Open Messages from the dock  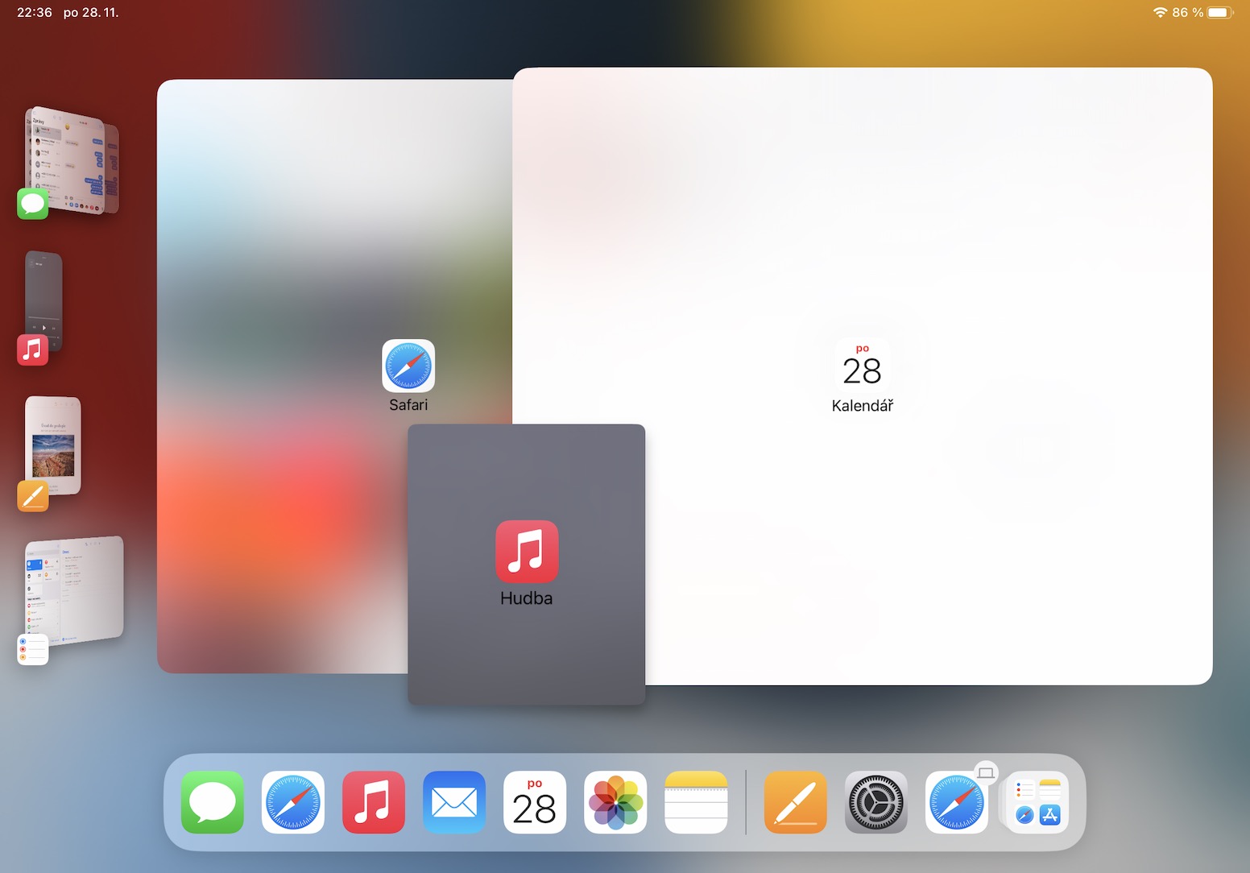pos(213,802)
